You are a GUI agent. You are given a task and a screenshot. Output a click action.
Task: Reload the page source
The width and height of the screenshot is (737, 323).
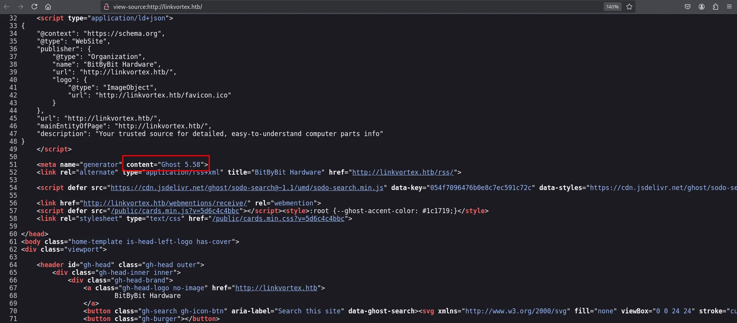(x=34, y=7)
